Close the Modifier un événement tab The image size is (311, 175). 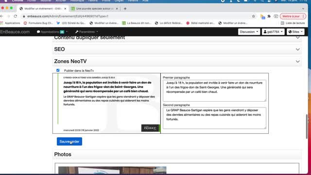pyautogui.click(x=65, y=9)
